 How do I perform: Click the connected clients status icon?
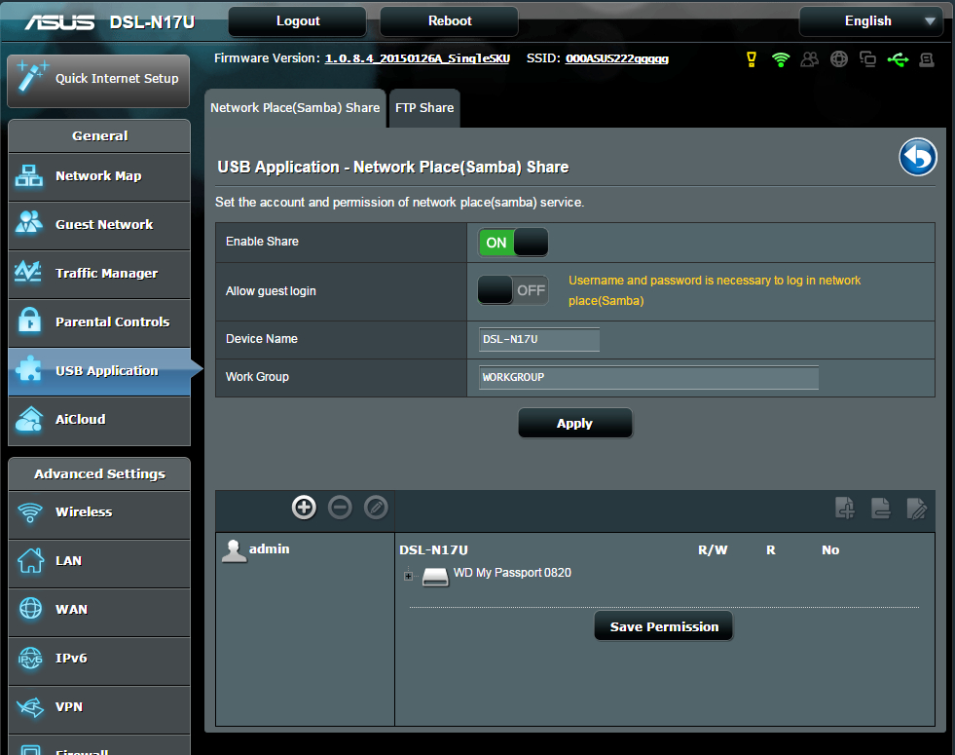click(x=868, y=59)
